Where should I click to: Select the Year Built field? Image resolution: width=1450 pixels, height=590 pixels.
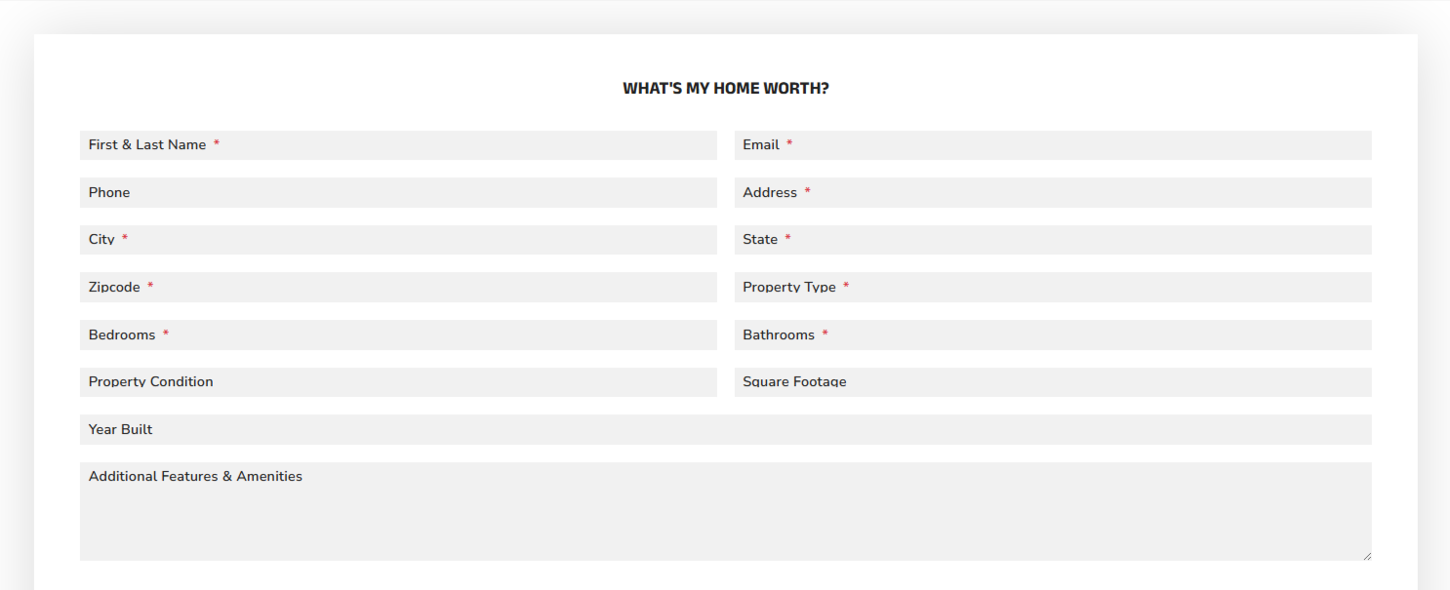pyautogui.click(x=726, y=429)
